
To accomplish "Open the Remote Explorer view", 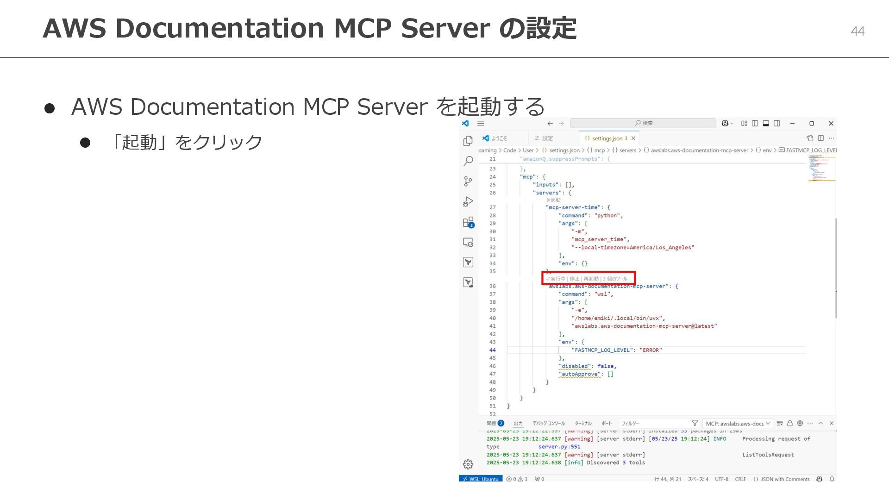I will pos(468,243).
